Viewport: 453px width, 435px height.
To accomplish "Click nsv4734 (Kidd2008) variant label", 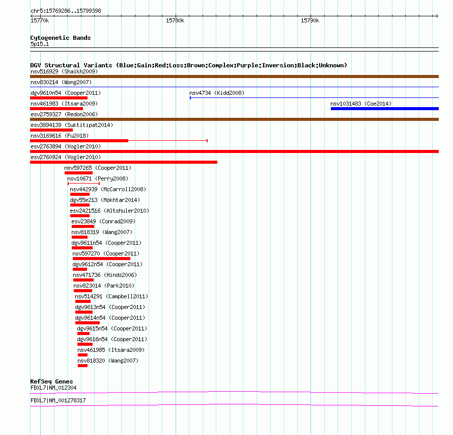I will click(217, 93).
